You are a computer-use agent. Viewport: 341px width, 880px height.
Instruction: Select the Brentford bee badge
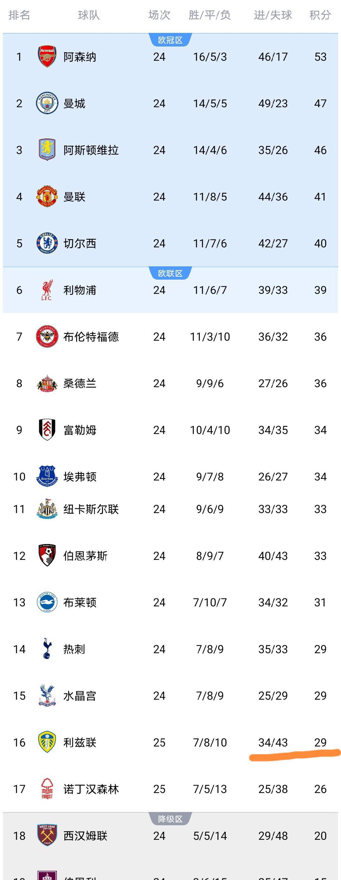[47, 337]
